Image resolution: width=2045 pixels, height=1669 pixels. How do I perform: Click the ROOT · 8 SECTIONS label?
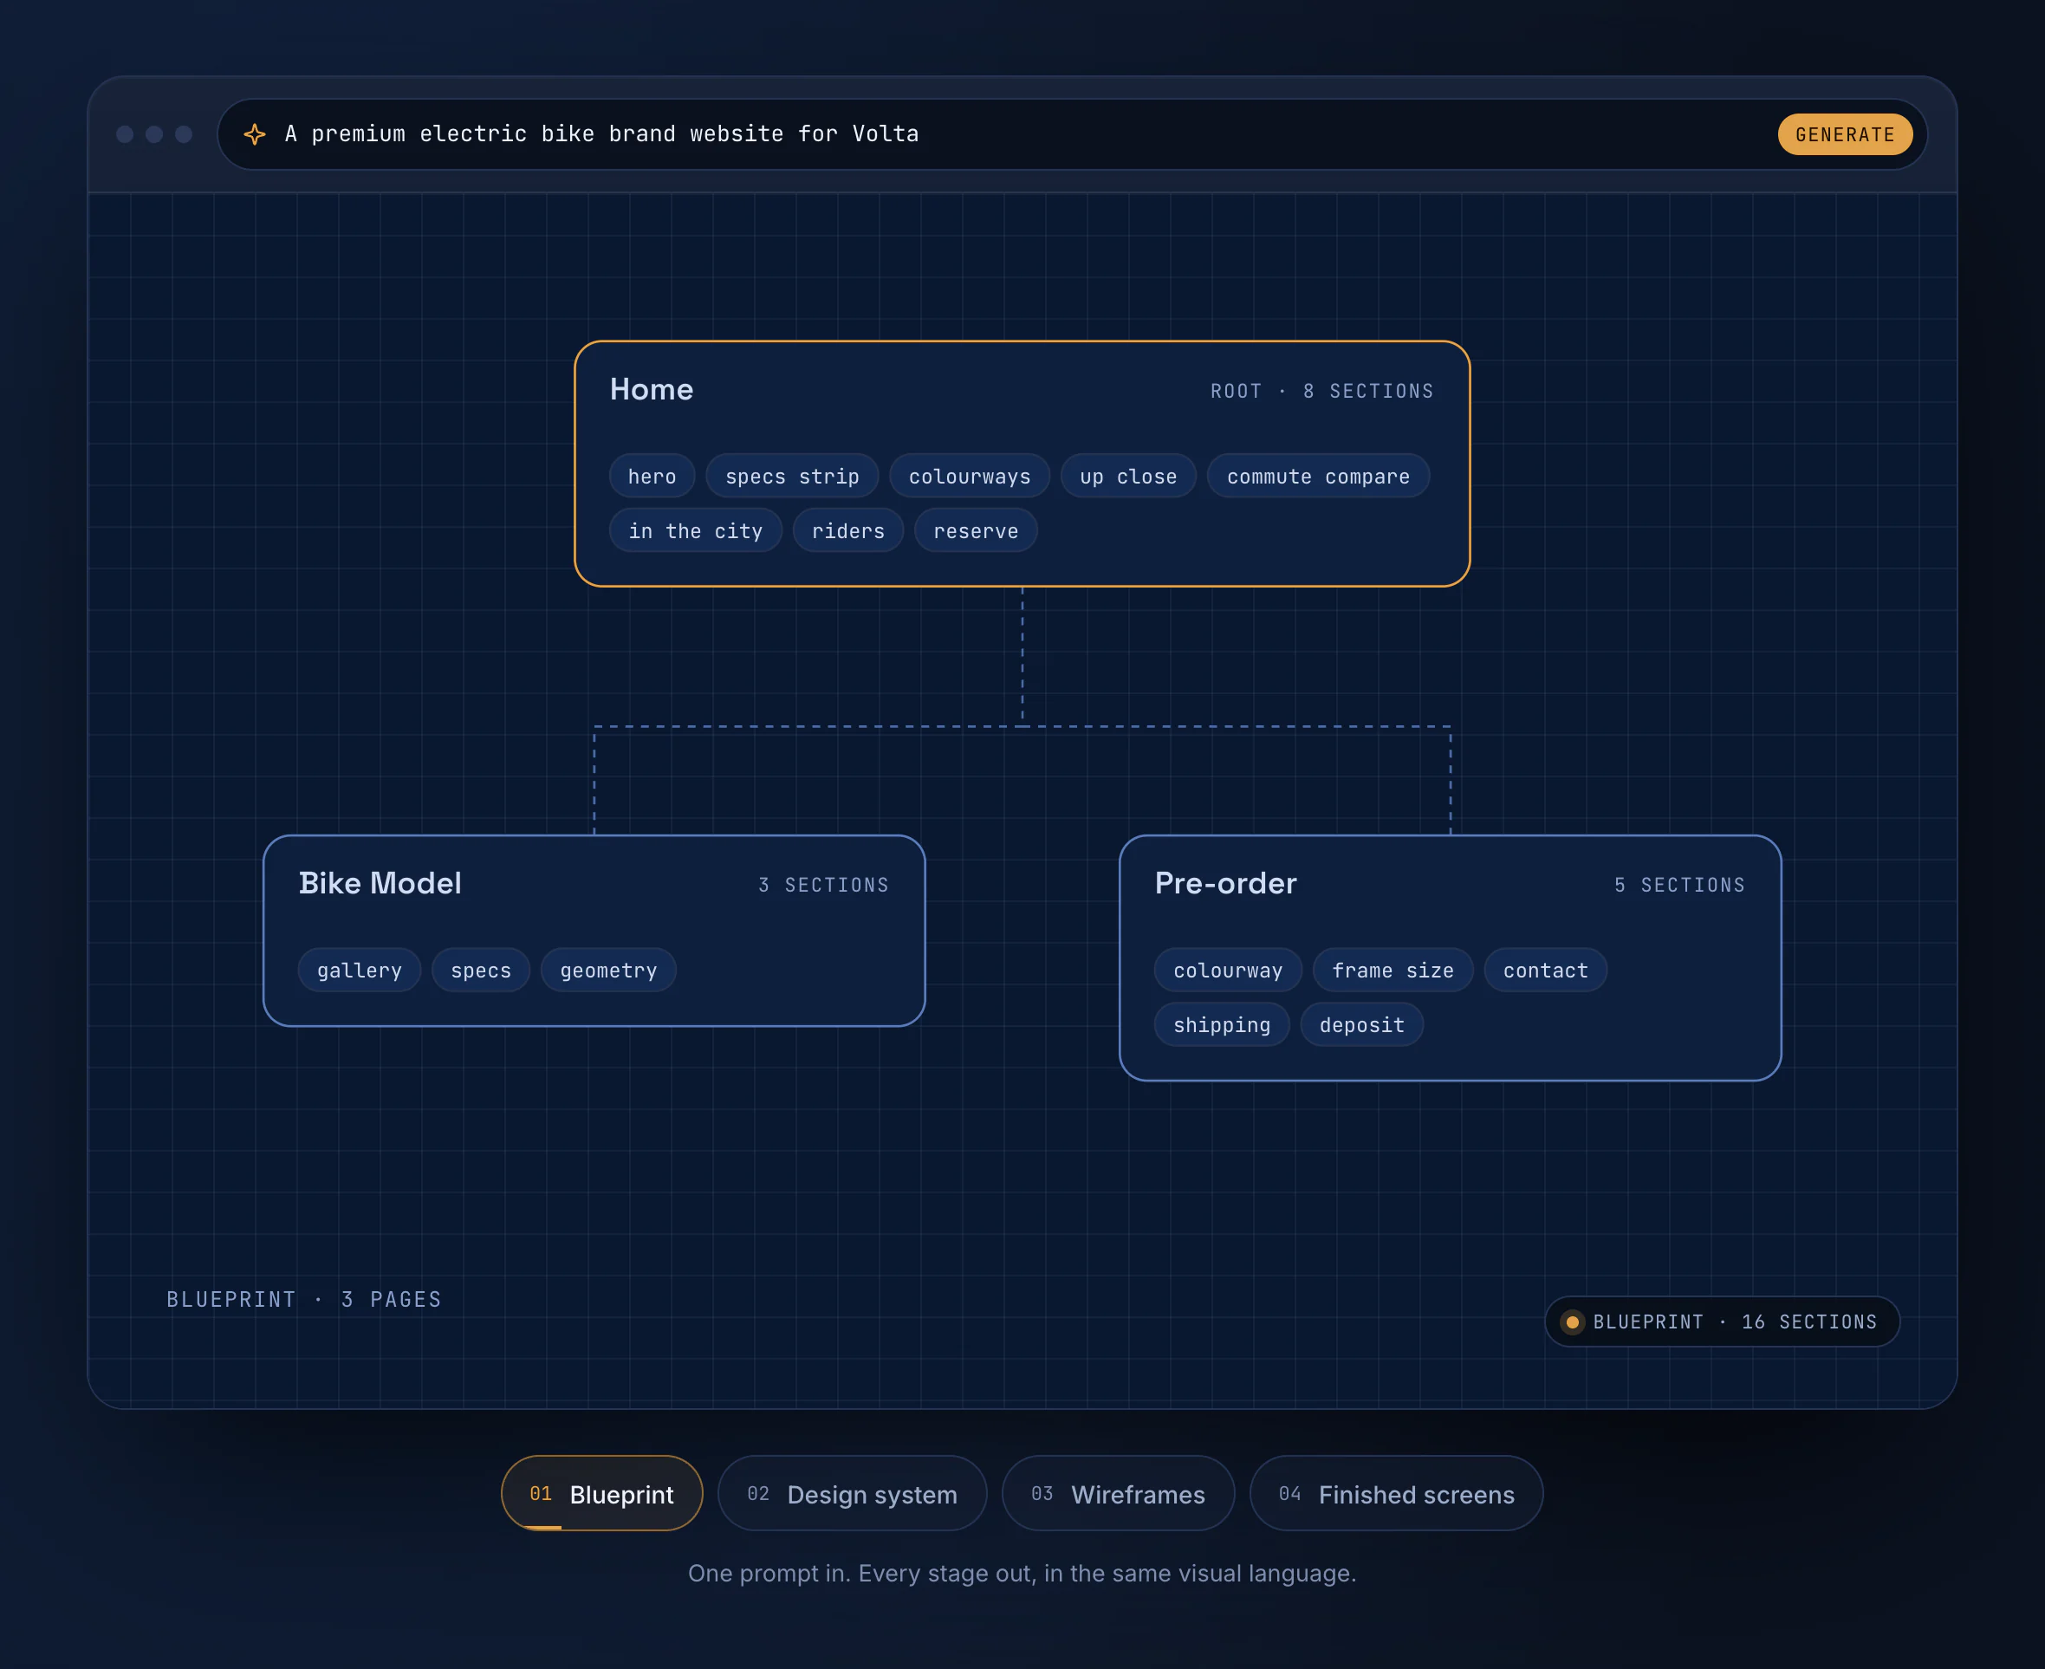[1322, 392]
